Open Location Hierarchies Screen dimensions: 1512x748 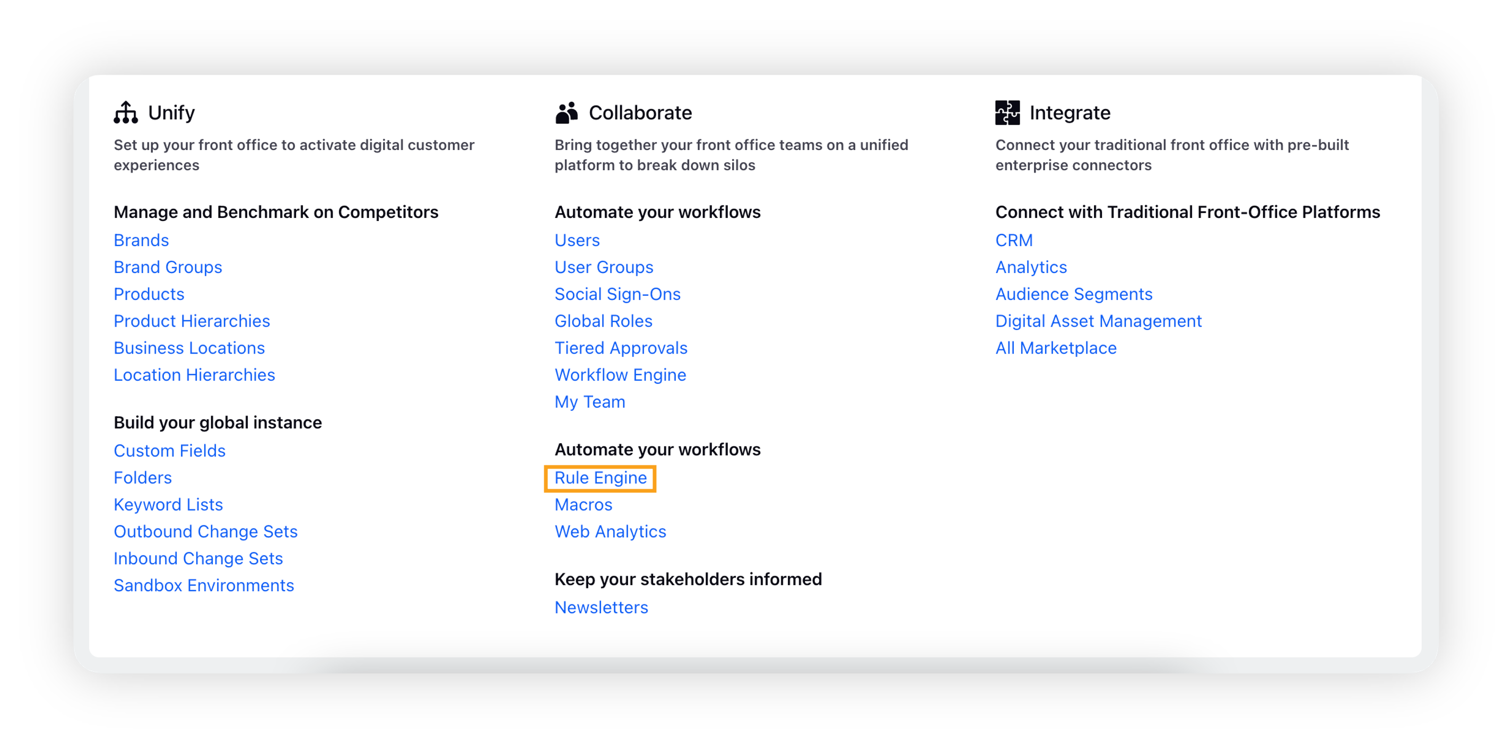(194, 375)
